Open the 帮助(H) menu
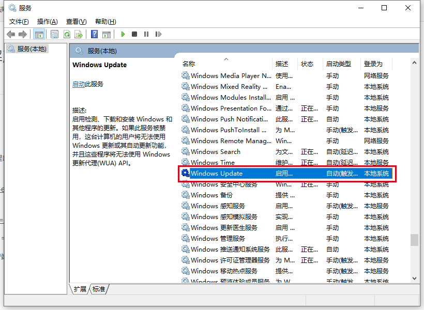424x310 pixels. (105, 22)
